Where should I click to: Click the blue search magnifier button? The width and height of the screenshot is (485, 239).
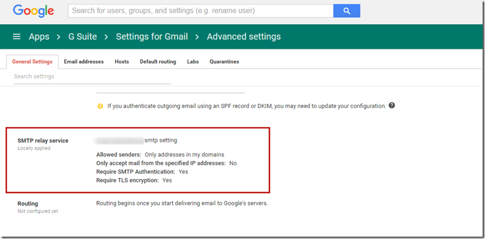pyautogui.click(x=347, y=11)
